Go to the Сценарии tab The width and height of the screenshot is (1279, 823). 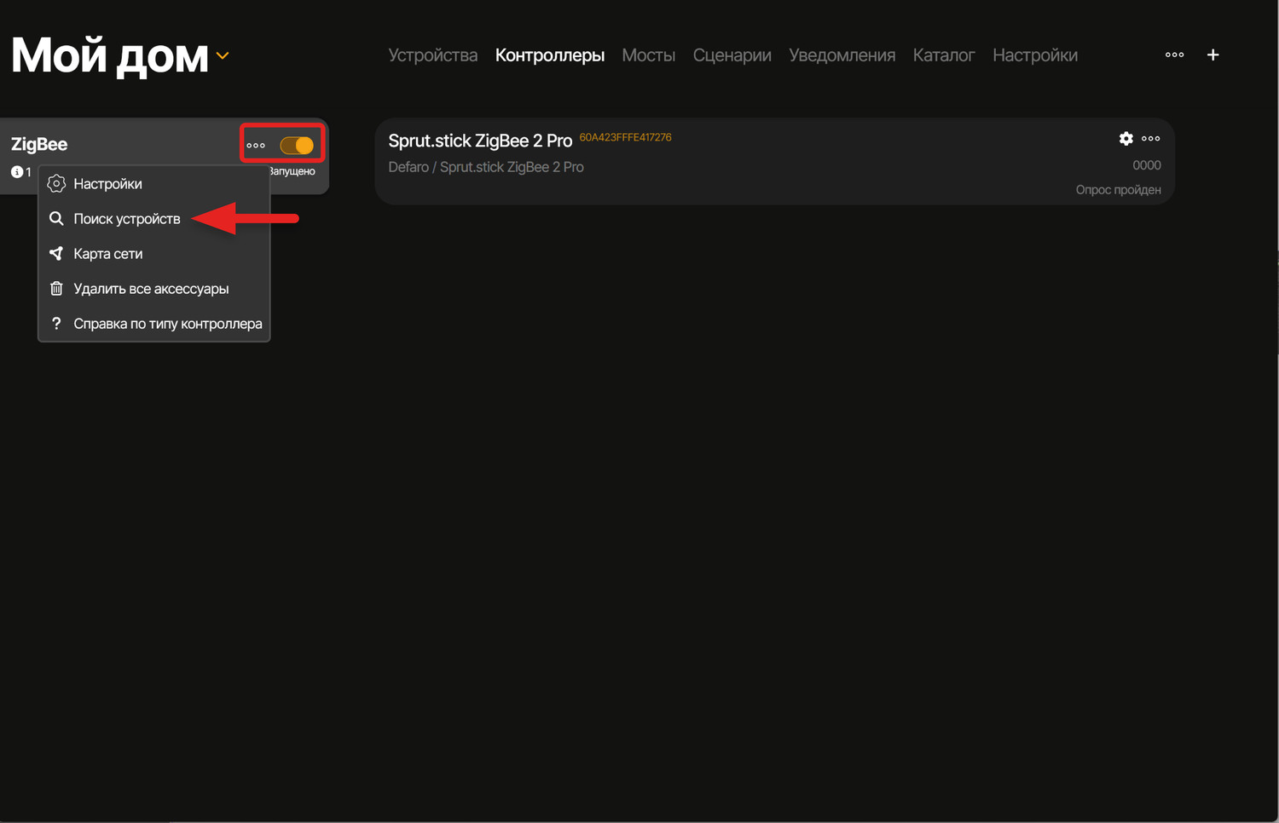[x=732, y=55]
